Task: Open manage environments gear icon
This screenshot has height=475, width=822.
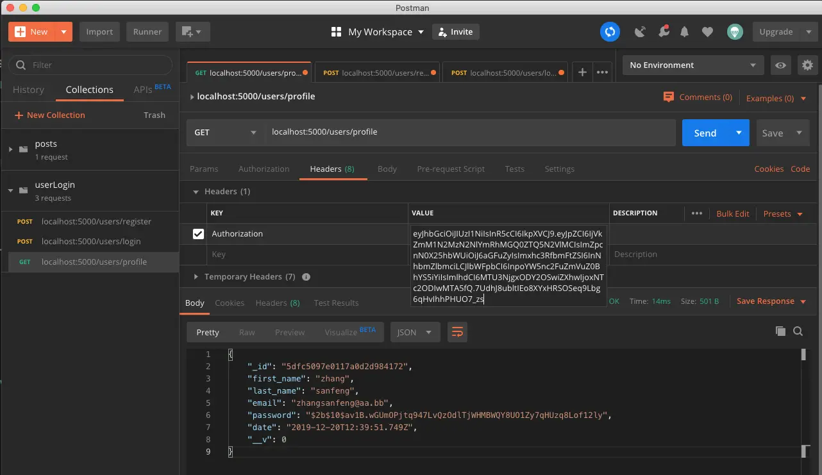Action: click(x=807, y=65)
